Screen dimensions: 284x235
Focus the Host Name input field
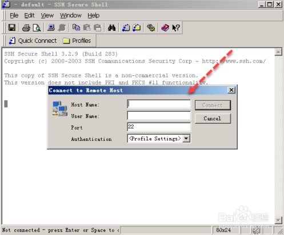coord(159,104)
